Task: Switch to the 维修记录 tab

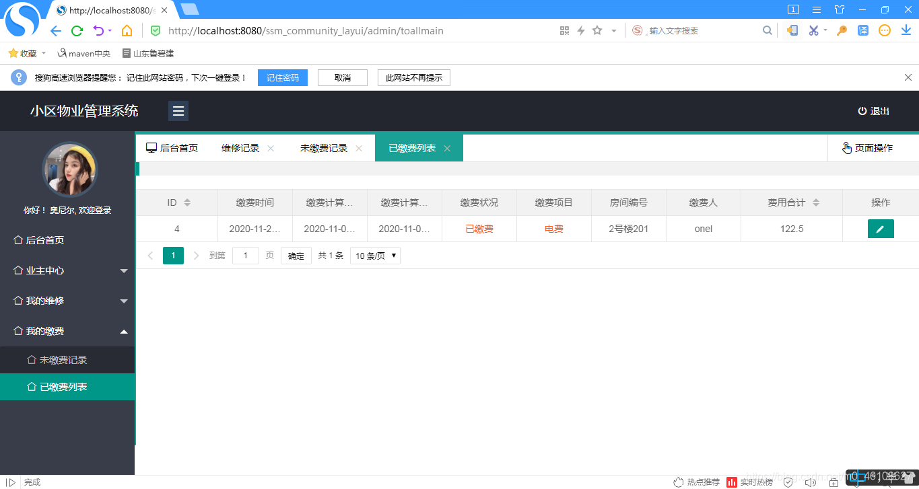Action: click(x=240, y=148)
